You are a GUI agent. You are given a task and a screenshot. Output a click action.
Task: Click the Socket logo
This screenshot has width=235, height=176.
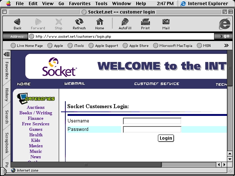59,67
